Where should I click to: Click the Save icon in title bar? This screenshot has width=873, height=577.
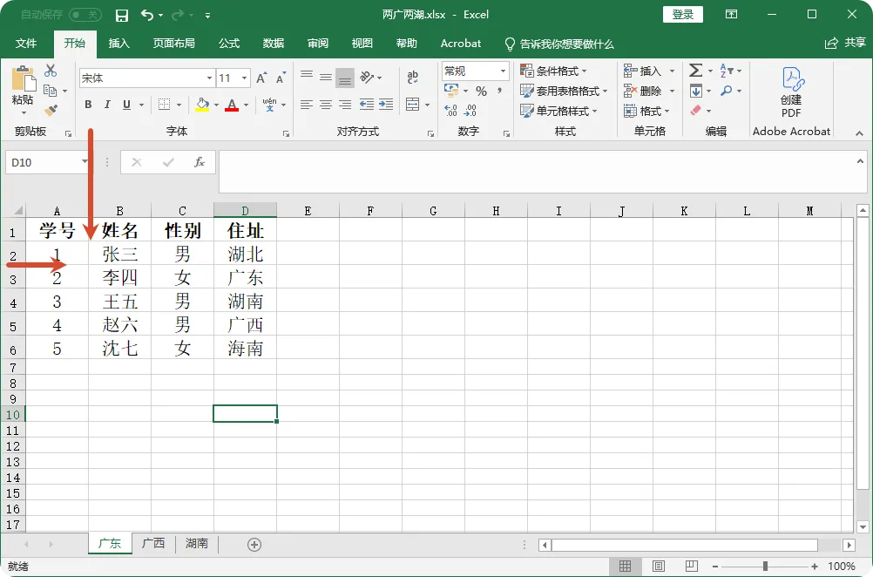122,15
